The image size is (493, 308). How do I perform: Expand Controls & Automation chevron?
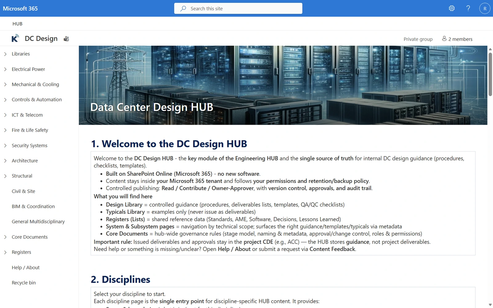[x=5, y=99]
